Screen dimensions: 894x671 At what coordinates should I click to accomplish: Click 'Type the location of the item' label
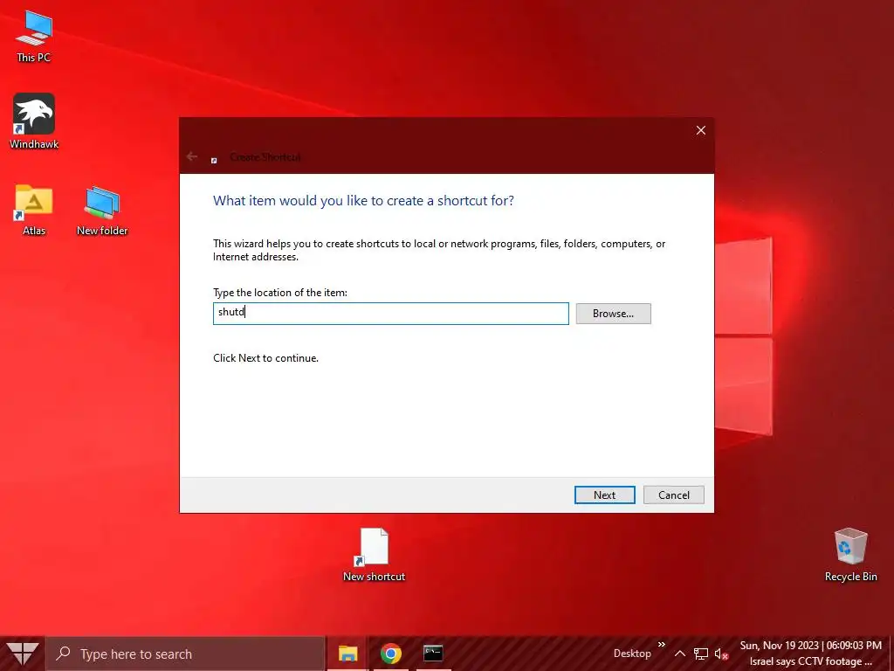click(x=280, y=292)
